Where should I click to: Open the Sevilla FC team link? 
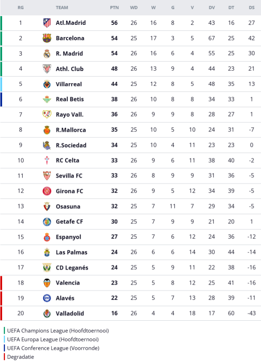tap(69, 176)
